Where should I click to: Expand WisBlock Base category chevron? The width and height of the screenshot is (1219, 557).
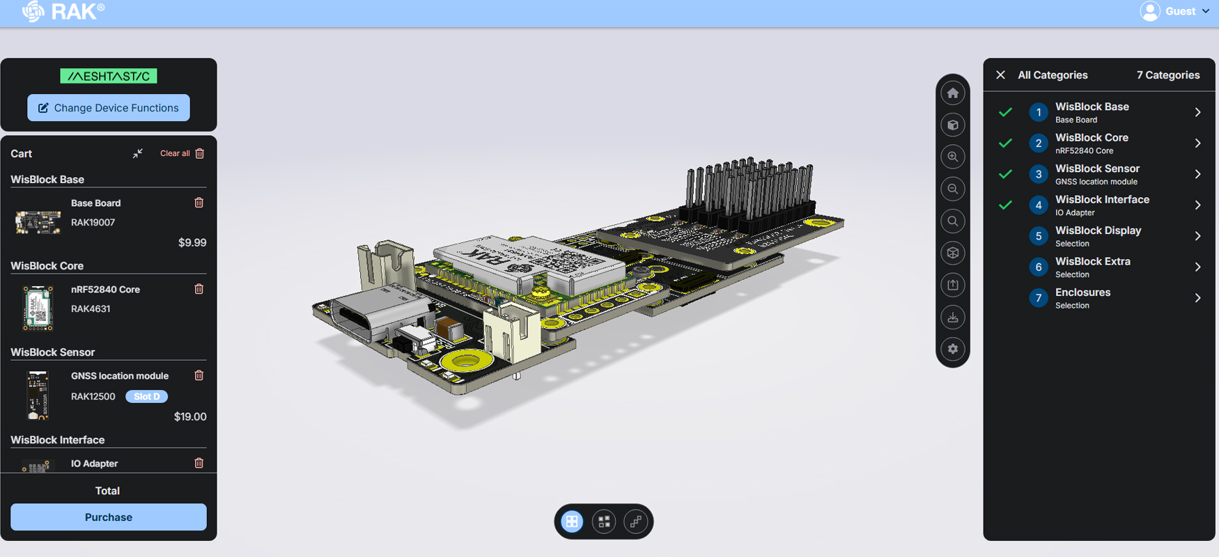point(1197,112)
